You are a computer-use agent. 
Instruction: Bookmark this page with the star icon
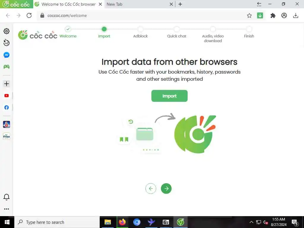[249, 15]
